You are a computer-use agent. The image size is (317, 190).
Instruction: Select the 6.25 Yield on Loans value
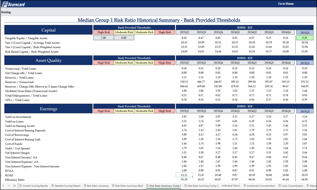[x=305, y=121]
